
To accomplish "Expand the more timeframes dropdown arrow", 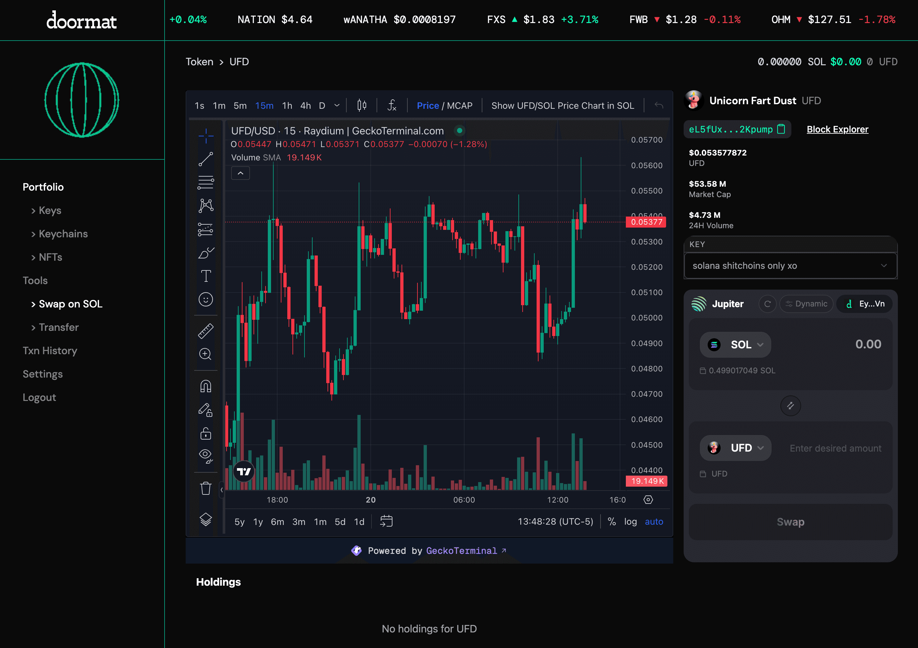I will point(337,106).
